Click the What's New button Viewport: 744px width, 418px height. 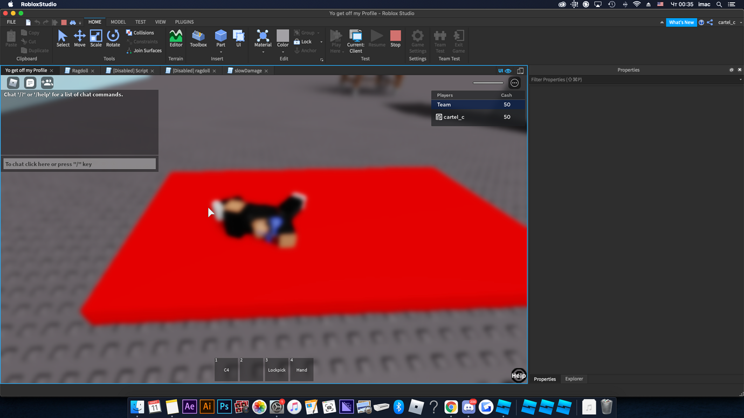681,22
